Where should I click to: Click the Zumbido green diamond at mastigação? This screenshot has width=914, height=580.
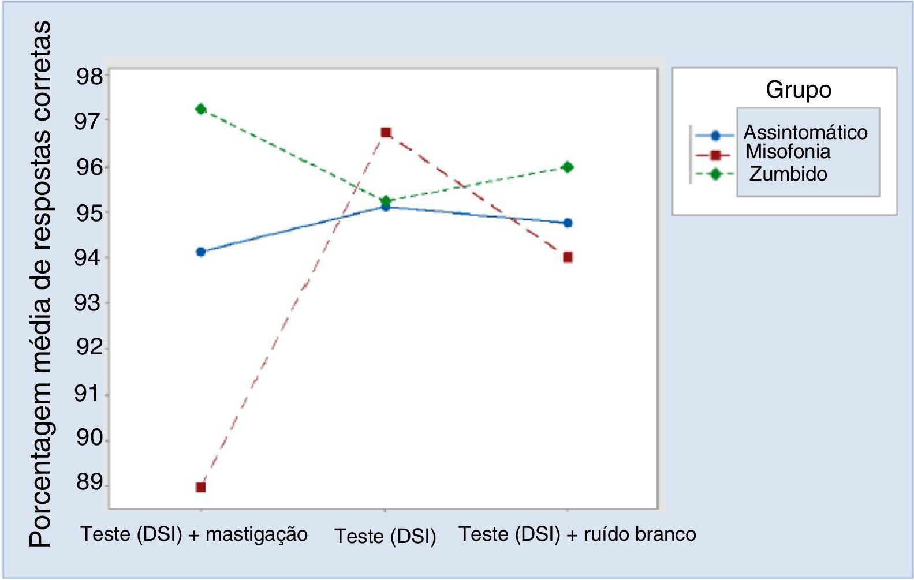pos(201,109)
